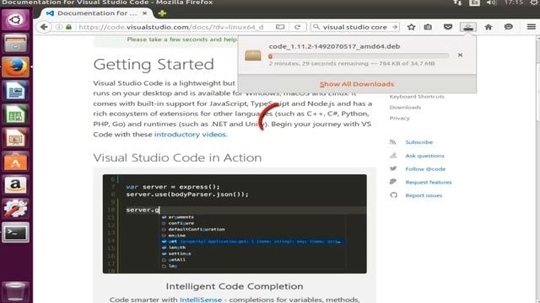Click Show All Downloads

[357, 84]
